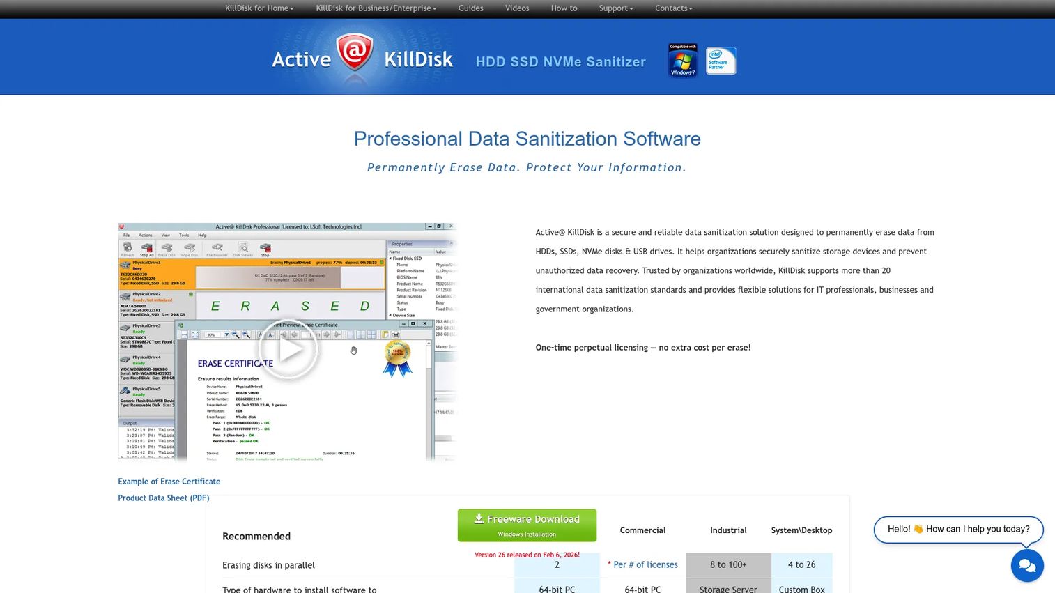Open the KillDisk for Home dropdown menu
Screen dimensions: 1055x593
pyautogui.click(x=259, y=8)
